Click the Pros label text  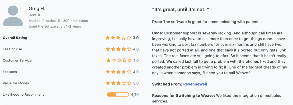(x=157, y=22)
